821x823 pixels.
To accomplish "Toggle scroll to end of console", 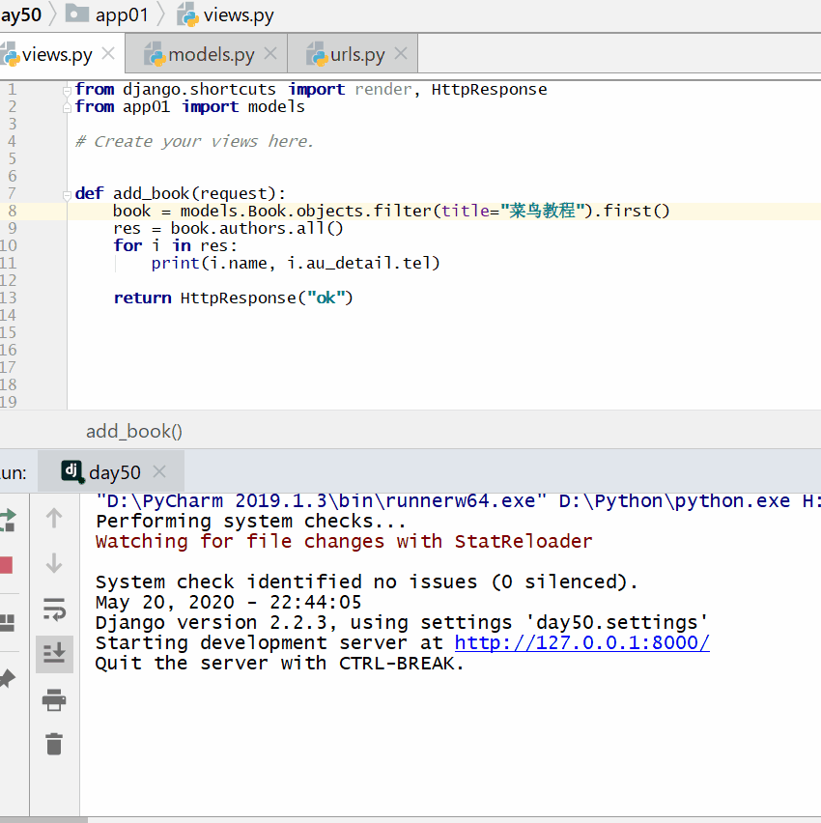I will [x=54, y=654].
